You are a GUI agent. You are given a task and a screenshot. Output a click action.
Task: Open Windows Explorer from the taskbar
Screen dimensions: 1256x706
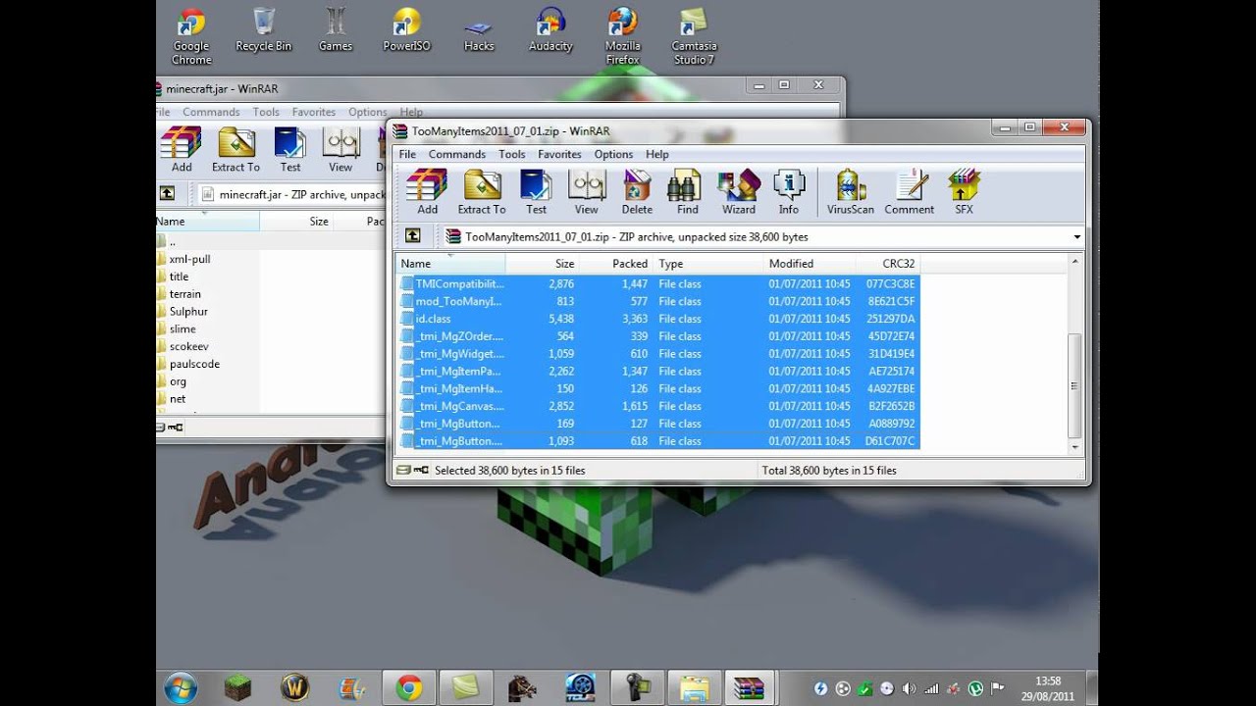pyautogui.click(x=693, y=687)
